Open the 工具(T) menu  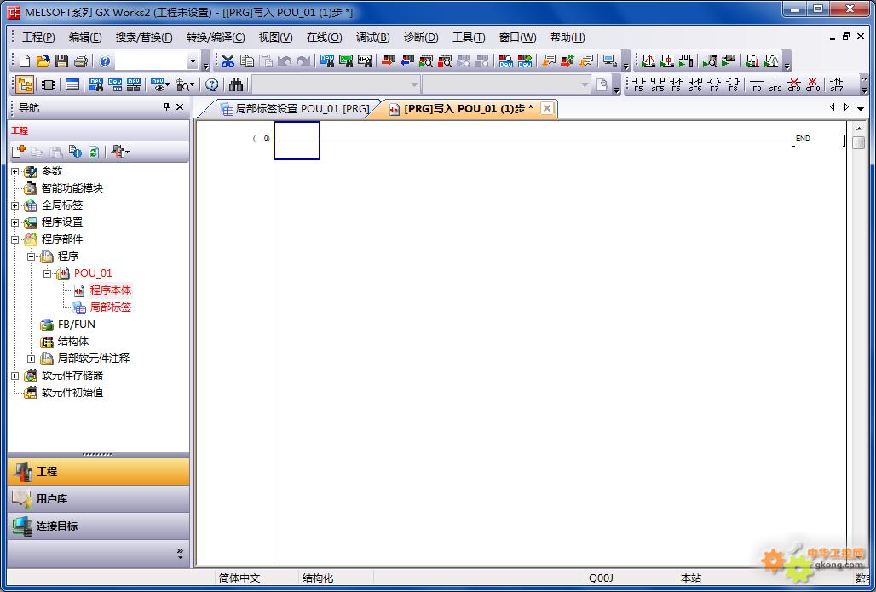pyautogui.click(x=468, y=37)
